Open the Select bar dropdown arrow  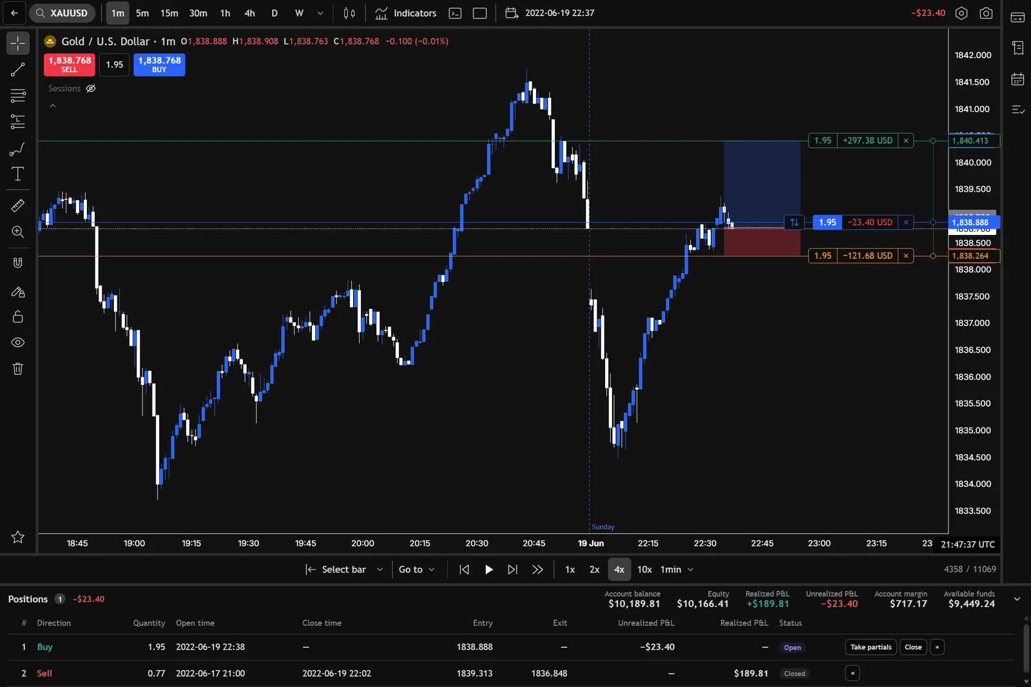tap(380, 570)
